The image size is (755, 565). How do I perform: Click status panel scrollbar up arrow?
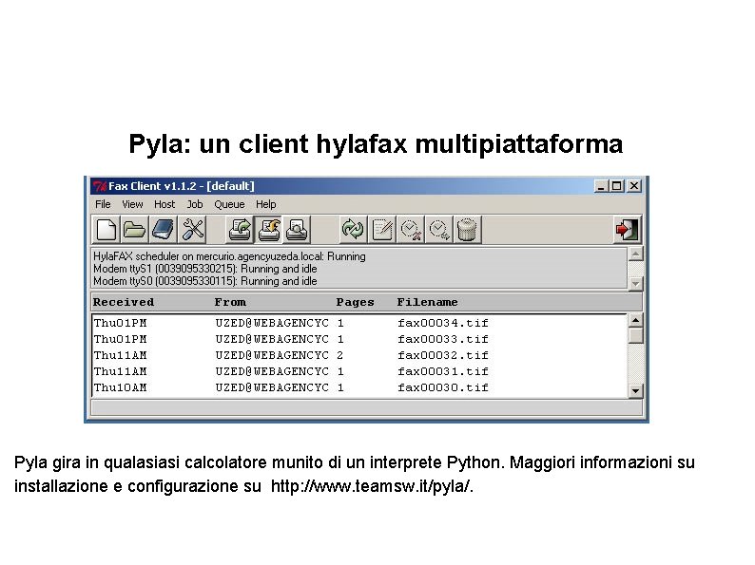pos(636,254)
